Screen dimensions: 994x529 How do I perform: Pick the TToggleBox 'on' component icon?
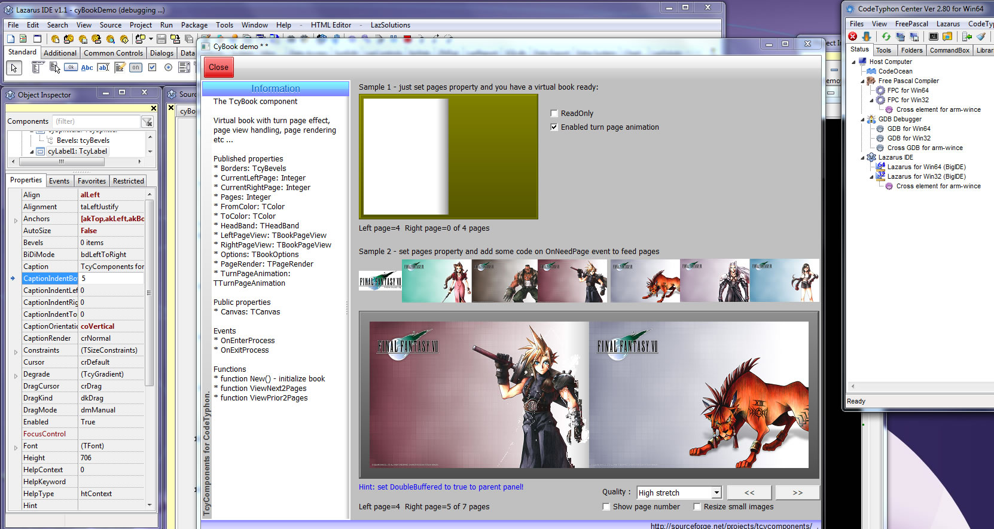click(x=136, y=68)
